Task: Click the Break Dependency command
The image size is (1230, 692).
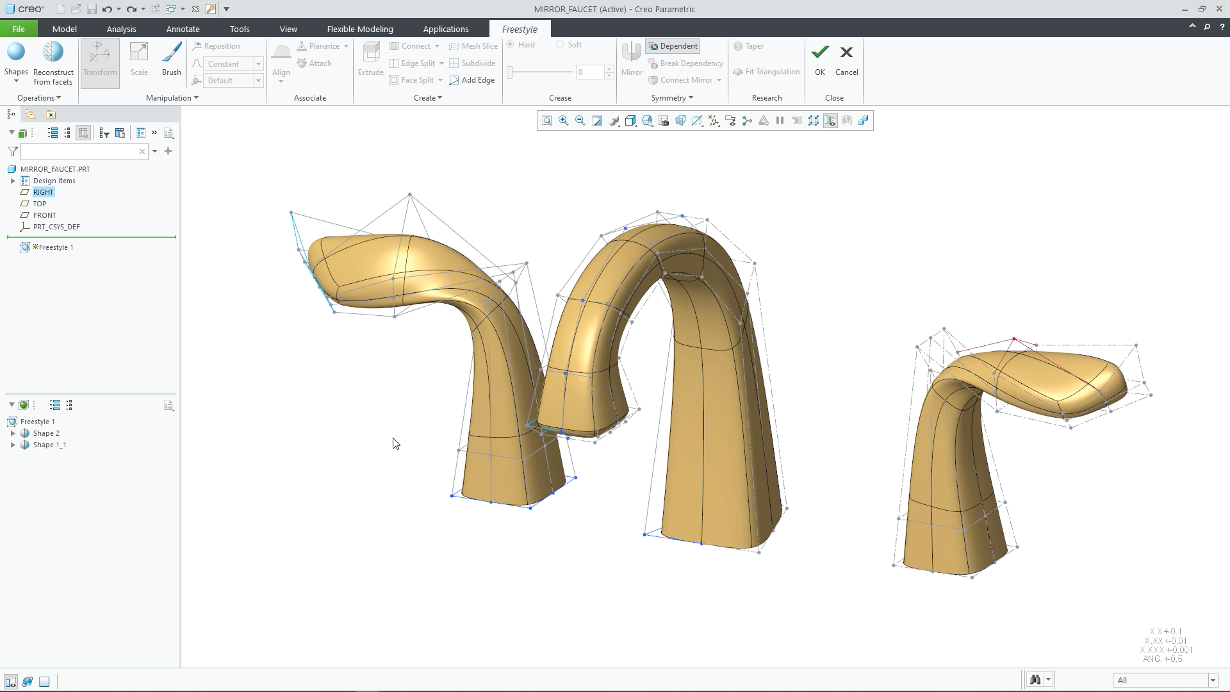Action: (685, 63)
